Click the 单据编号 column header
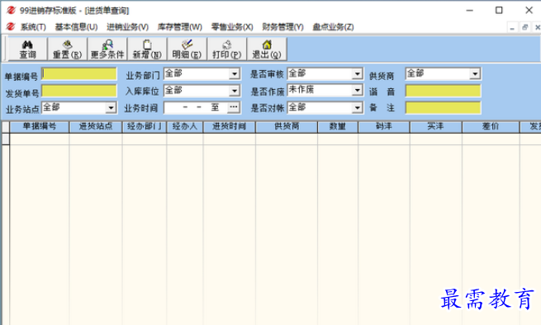Viewport: 541px width, 325px height. 40,126
